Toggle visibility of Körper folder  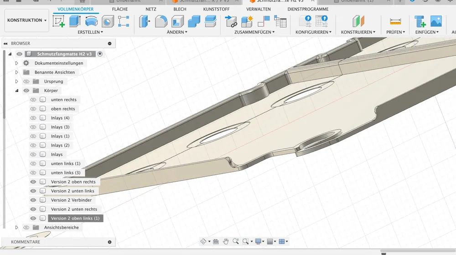pyautogui.click(x=26, y=91)
